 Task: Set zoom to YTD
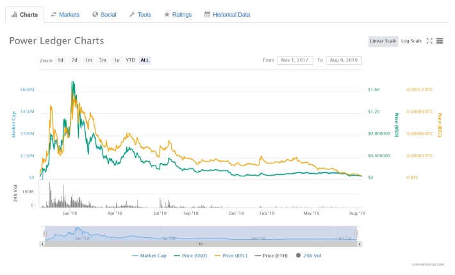[x=130, y=60]
